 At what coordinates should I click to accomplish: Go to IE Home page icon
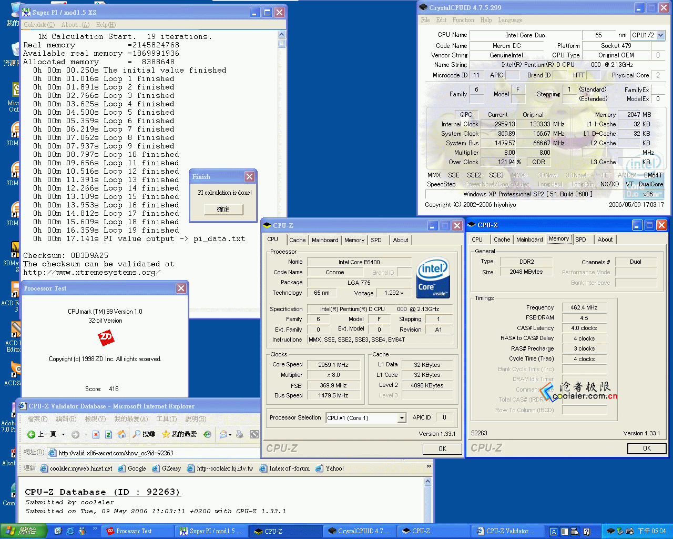(121, 434)
